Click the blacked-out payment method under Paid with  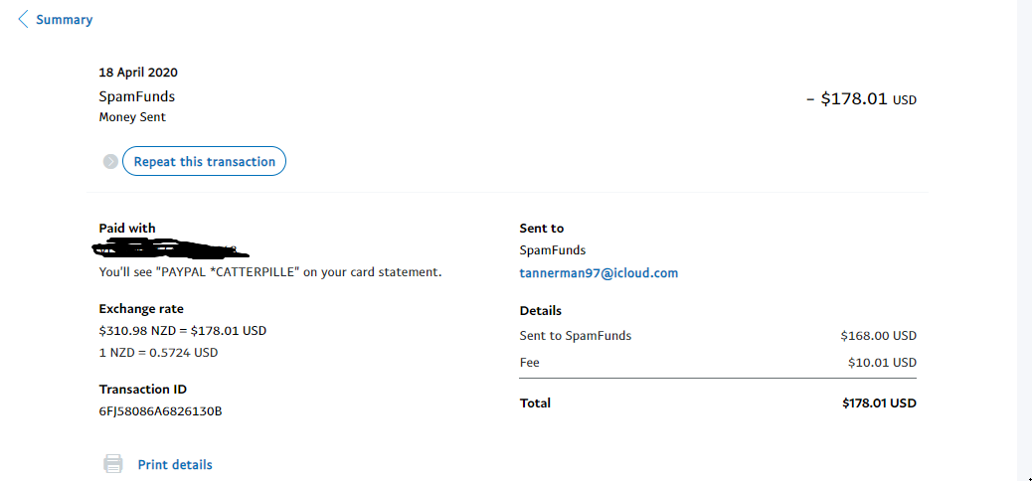click(171, 245)
